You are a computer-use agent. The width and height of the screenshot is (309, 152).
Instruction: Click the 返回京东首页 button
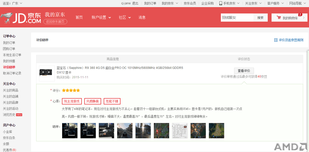[55, 22]
